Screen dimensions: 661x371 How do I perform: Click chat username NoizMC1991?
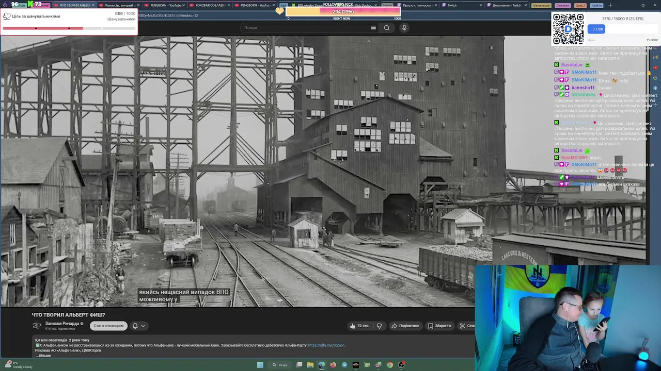[x=574, y=158]
